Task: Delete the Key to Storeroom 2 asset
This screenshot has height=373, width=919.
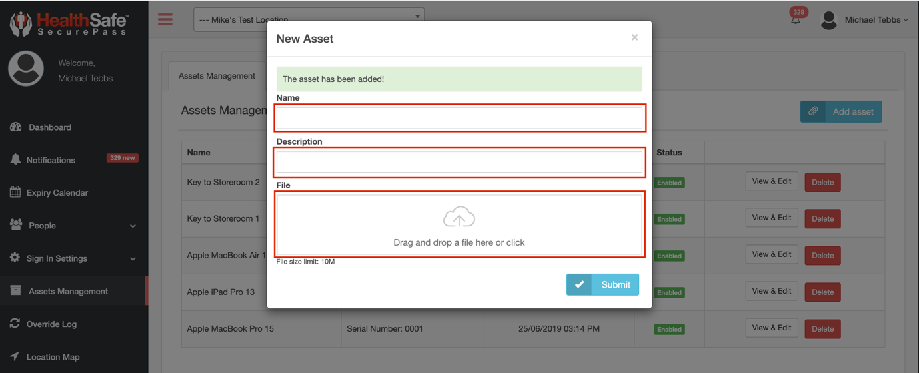Action: click(x=822, y=183)
